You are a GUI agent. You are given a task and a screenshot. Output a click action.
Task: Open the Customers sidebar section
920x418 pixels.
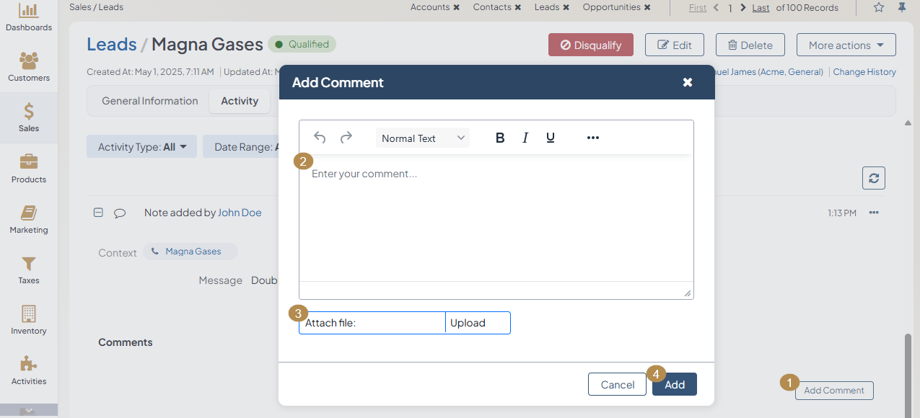[29, 67]
